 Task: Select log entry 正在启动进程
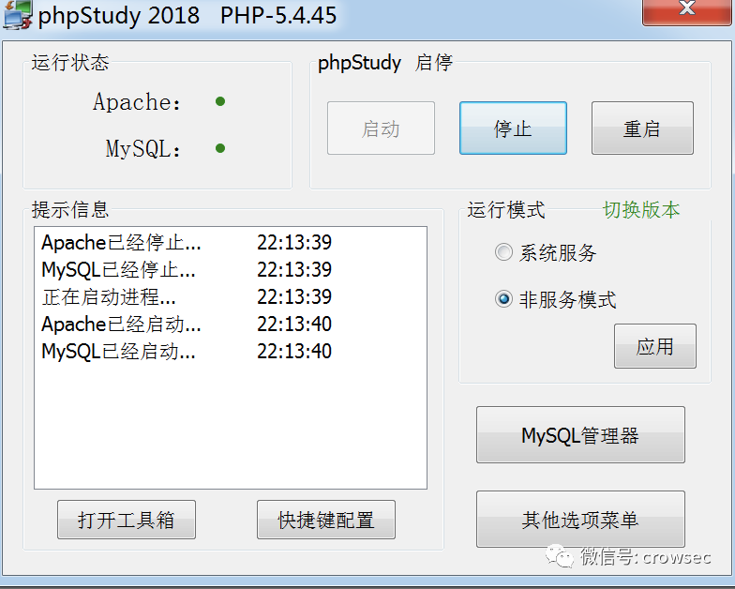[231, 296]
